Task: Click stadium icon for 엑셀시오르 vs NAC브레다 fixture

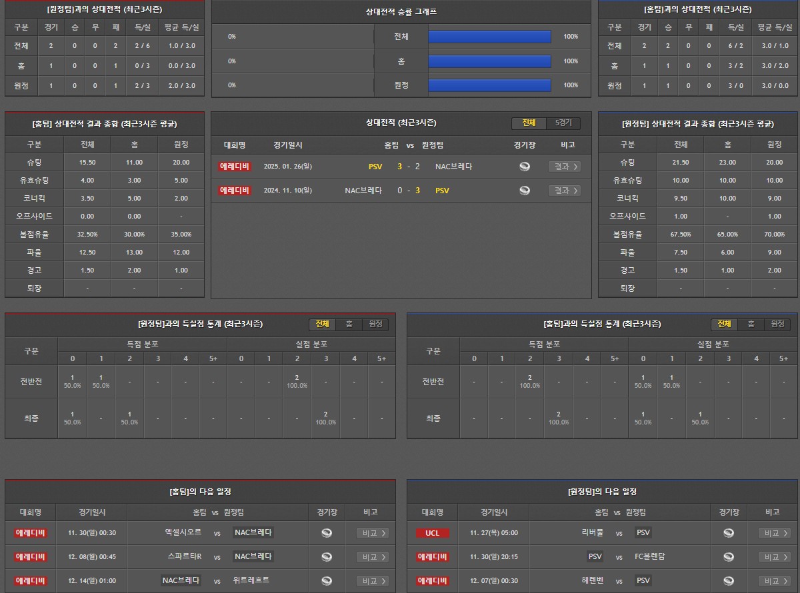Action: coord(327,533)
